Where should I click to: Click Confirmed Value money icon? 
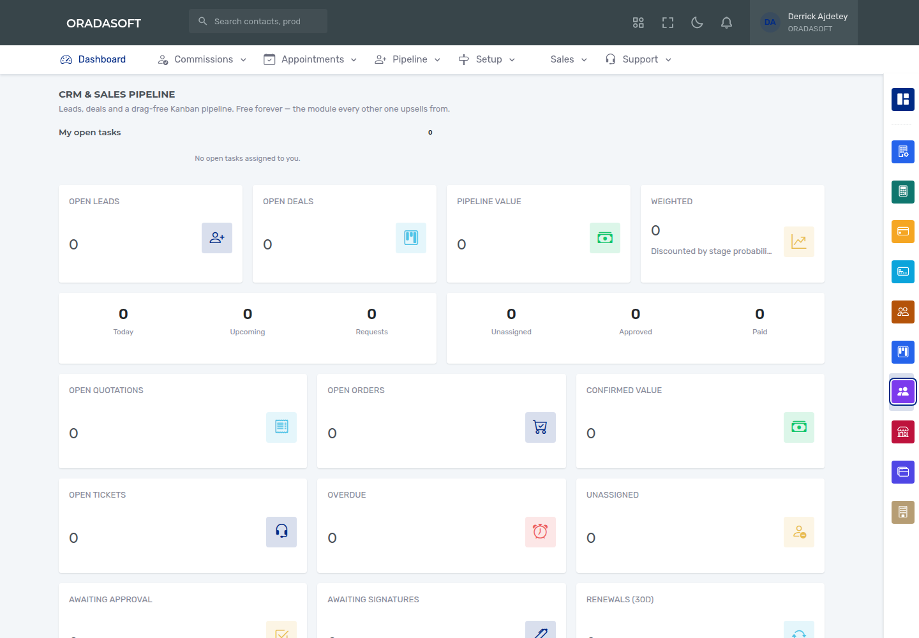click(799, 427)
